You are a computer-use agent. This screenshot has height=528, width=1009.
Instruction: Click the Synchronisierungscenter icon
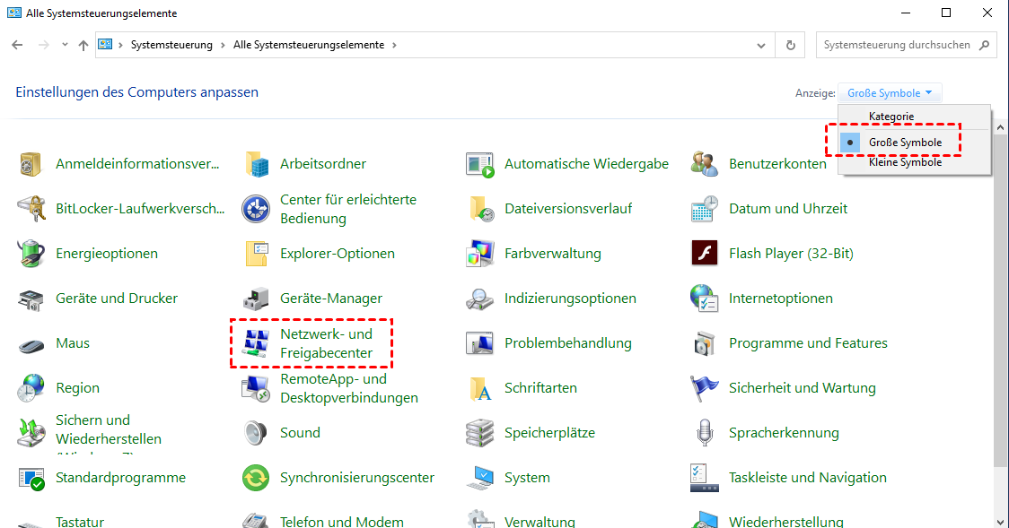[256, 478]
